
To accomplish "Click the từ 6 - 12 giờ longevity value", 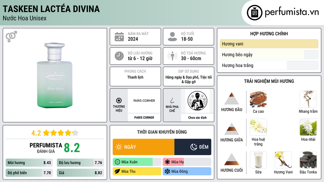I will coord(140,58).
